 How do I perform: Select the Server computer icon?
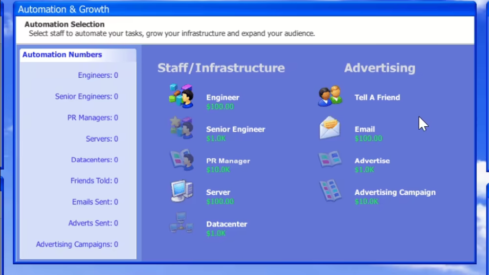tap(182, 191)
